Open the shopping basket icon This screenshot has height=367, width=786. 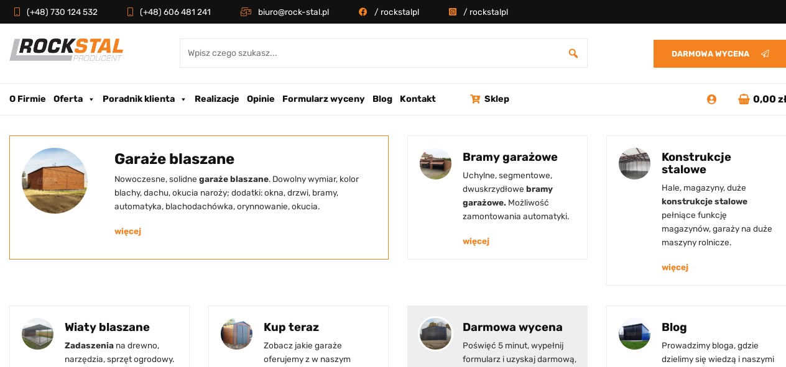[x=744, y=99]
